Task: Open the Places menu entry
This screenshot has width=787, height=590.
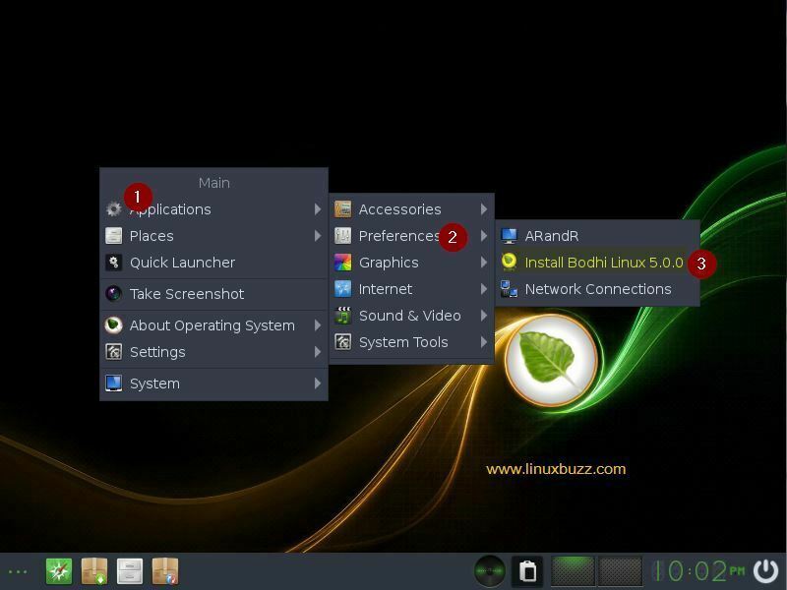Action: 213,236
